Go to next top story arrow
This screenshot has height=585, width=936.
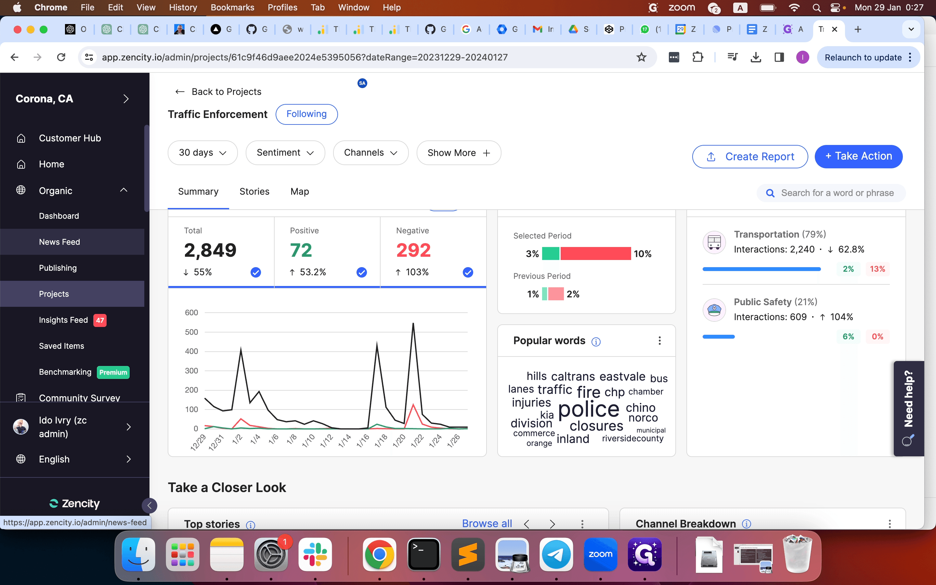click(552, 524)
